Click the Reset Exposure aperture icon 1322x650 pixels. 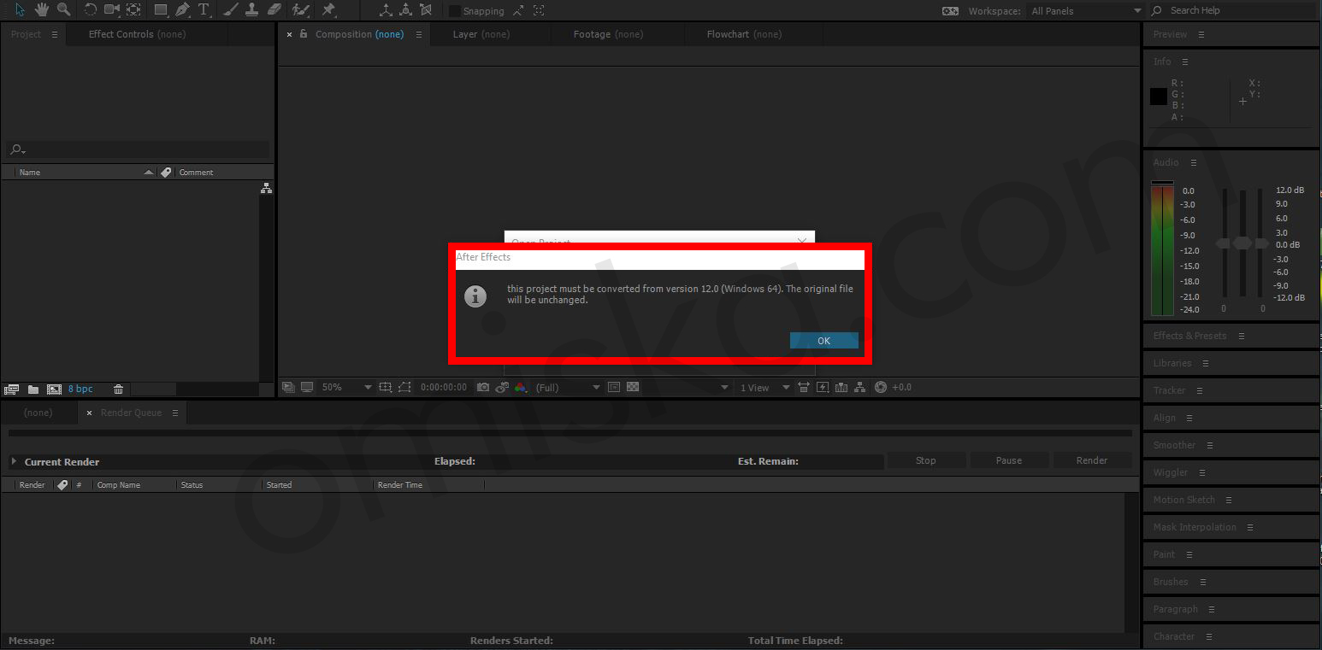[x=881, y=387]
